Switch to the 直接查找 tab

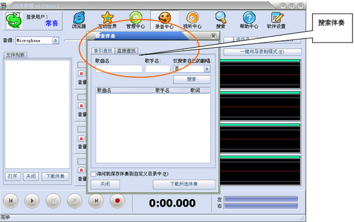[x=127, y=51]
